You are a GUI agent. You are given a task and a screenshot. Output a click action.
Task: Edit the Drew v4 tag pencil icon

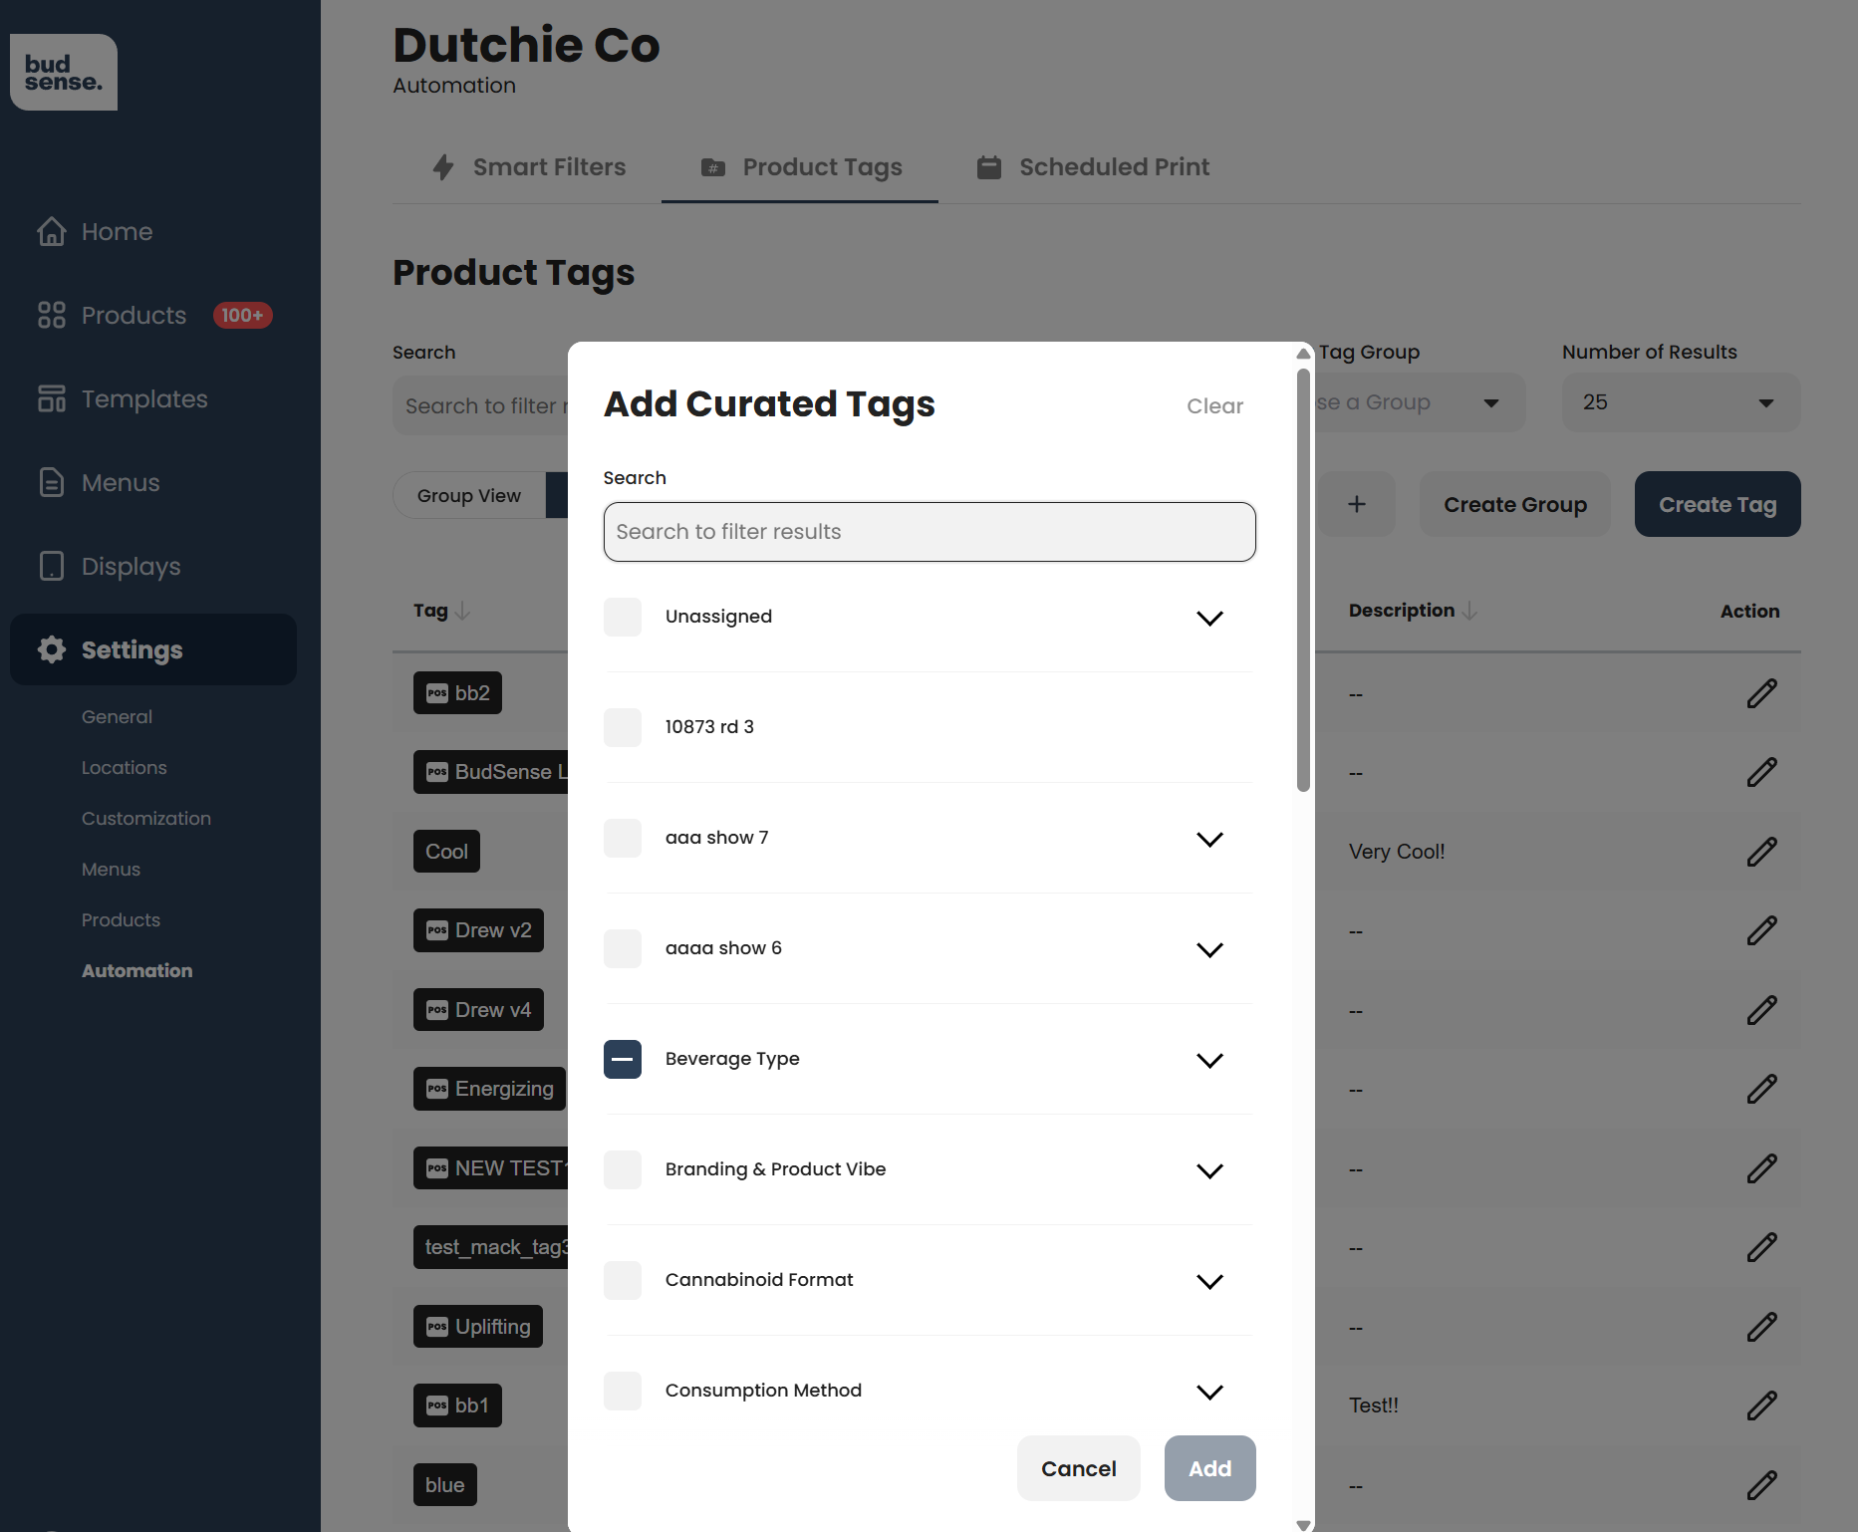(x=1761, y=1010)
